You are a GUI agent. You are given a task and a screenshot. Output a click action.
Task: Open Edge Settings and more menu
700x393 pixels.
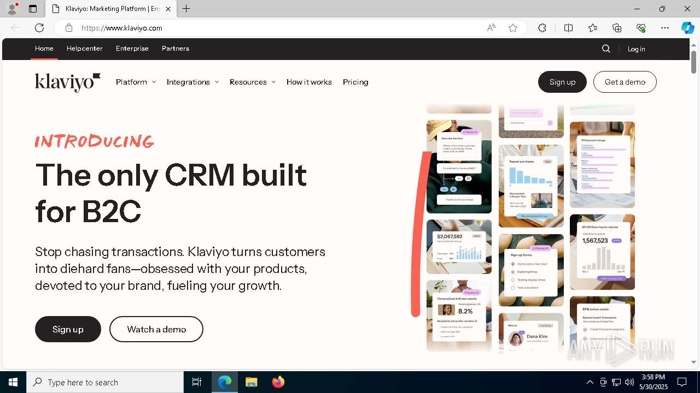click(x=665, y=28)
